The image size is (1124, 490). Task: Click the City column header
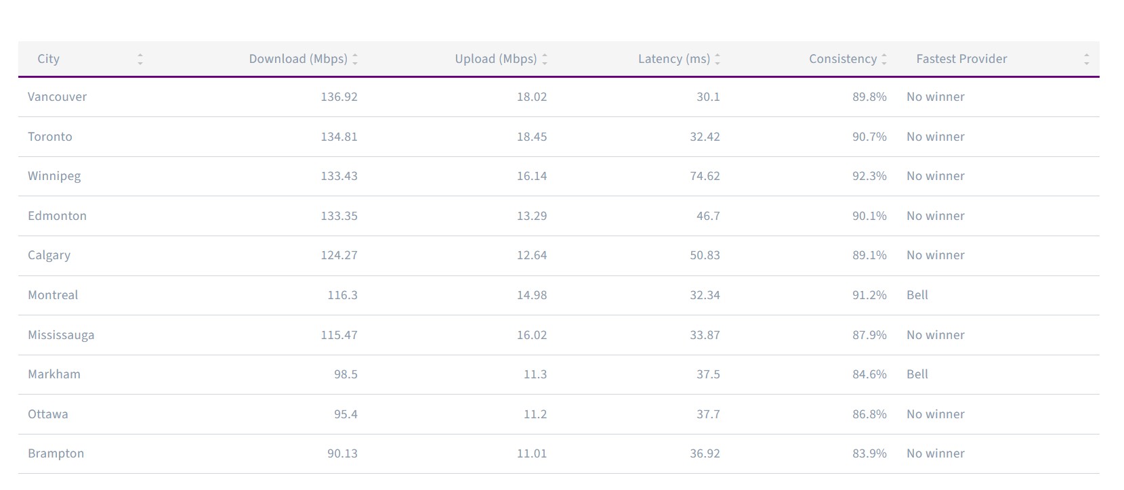coord(48,59)
